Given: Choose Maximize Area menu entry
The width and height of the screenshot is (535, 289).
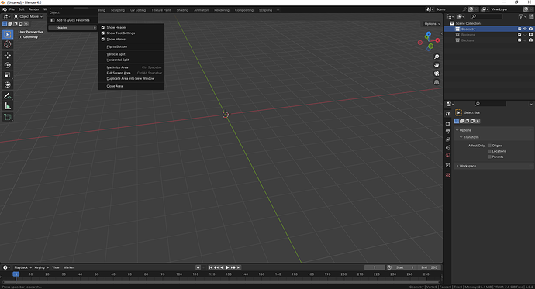Looking at the screenshot, I should point(131,67).
